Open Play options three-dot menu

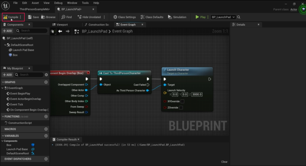point(208,17)
